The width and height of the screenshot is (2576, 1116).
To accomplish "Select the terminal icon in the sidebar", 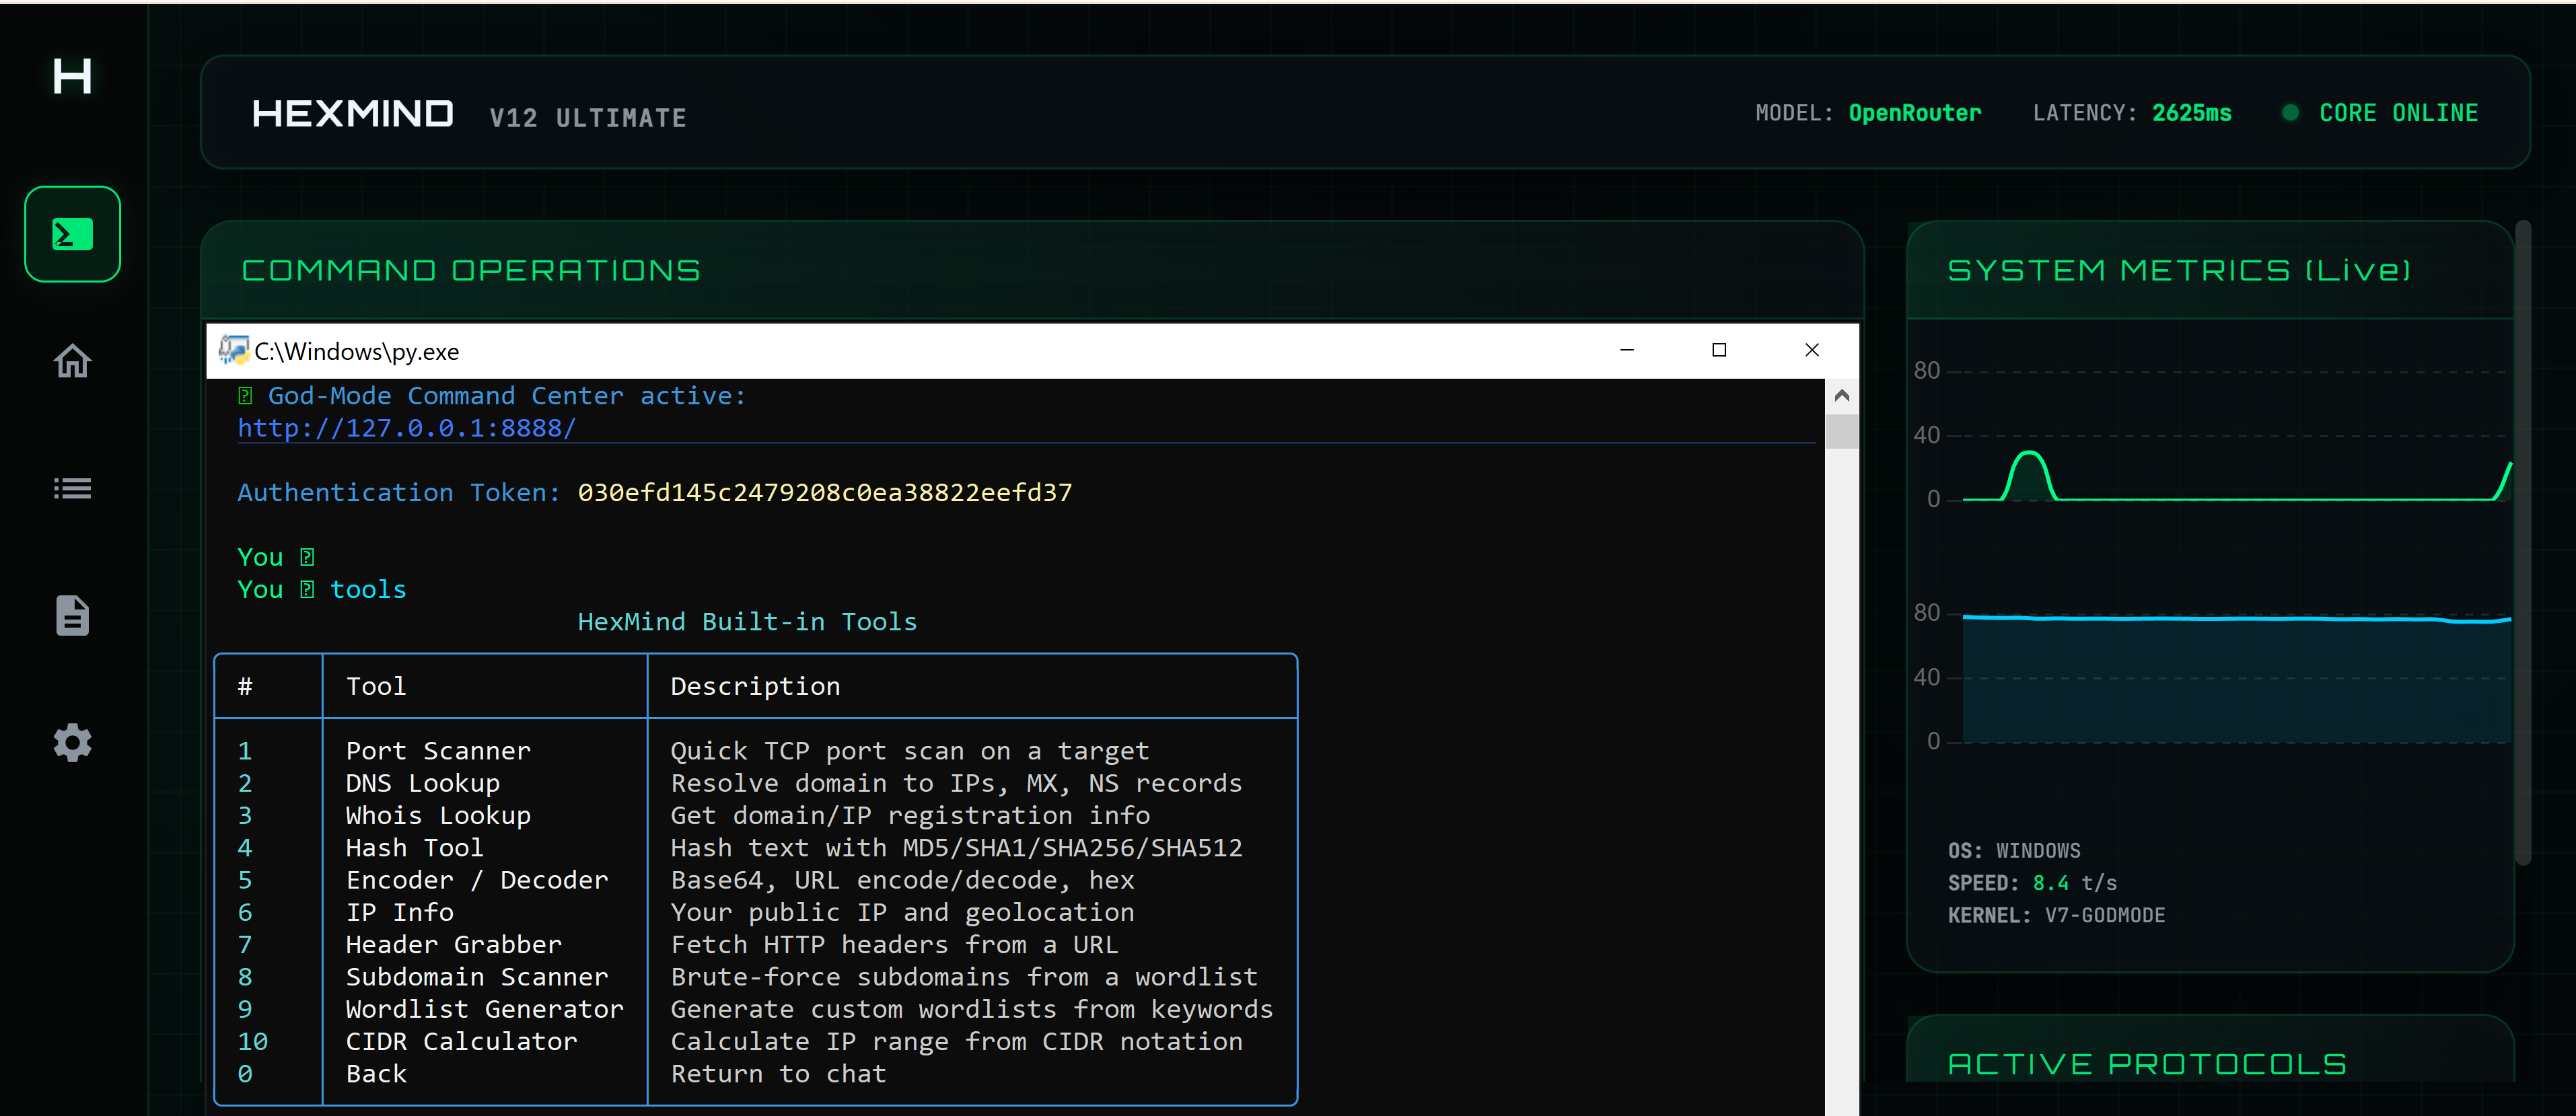I will 71,233.
